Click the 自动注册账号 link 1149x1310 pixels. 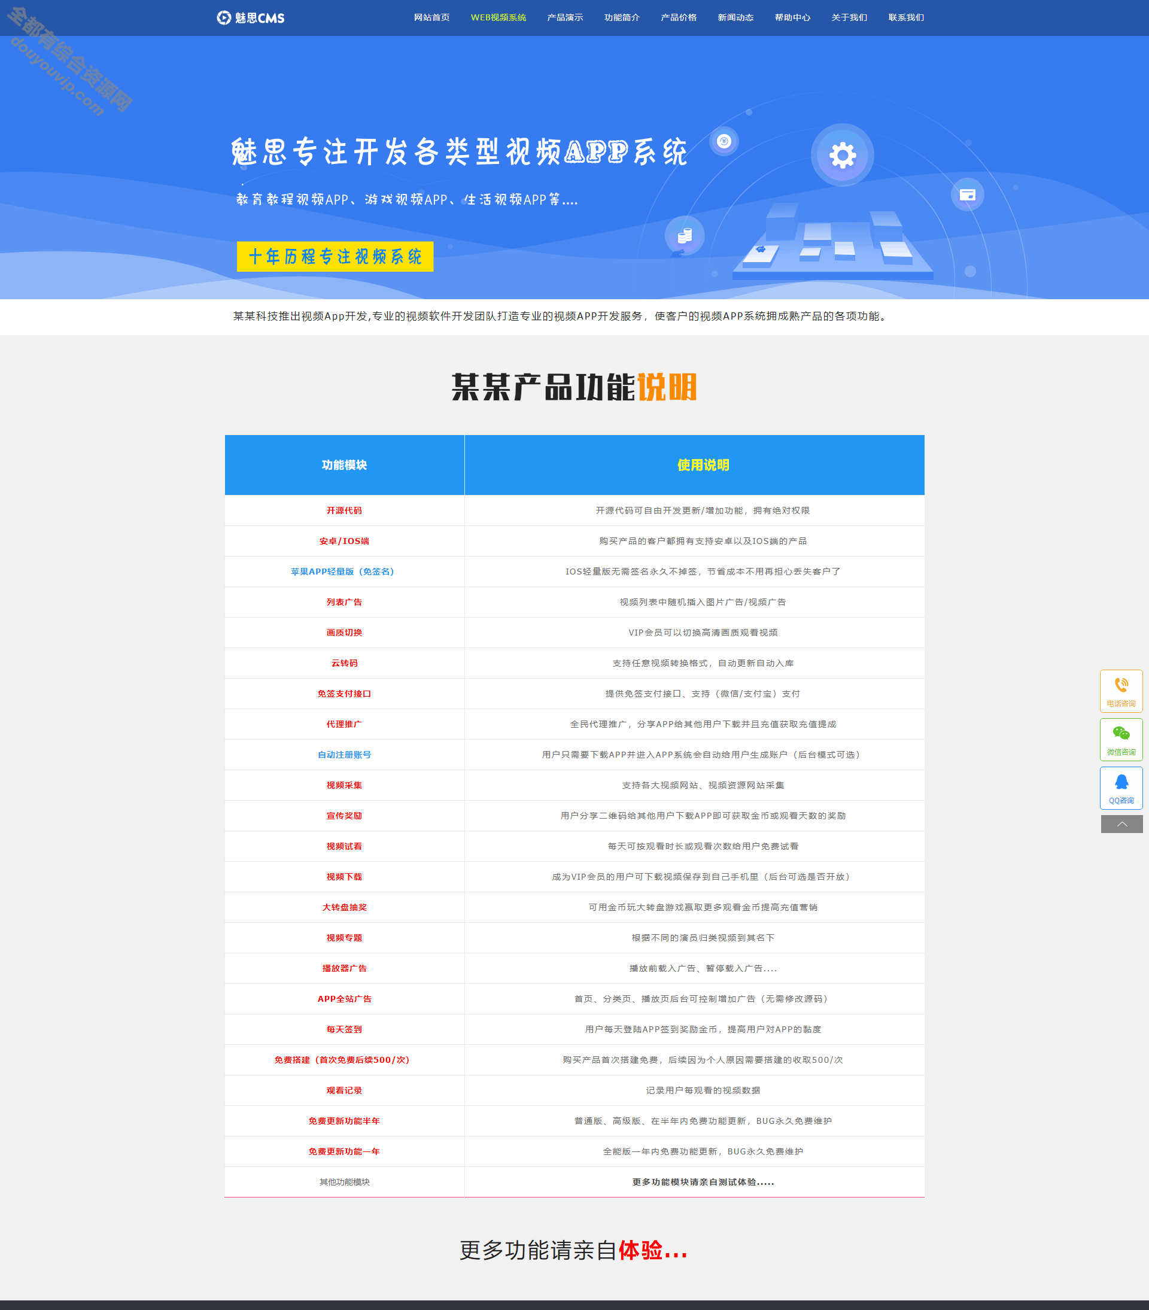[344, 754]
